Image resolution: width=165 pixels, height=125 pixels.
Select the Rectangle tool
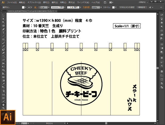(x=3, y=39)
